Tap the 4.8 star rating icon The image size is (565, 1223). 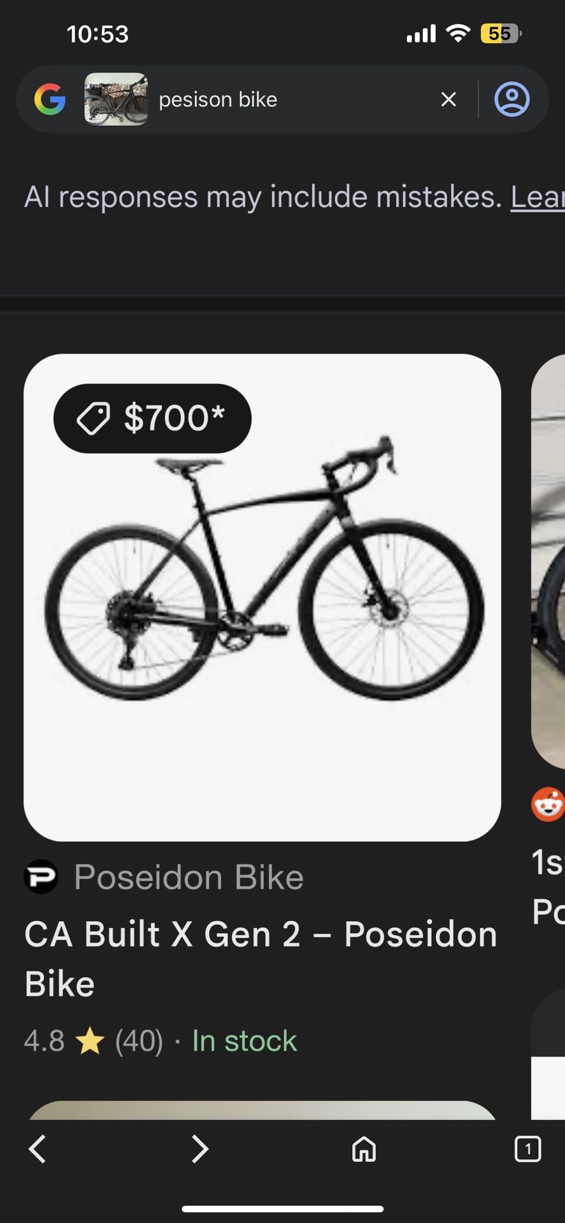(89, 1042)
